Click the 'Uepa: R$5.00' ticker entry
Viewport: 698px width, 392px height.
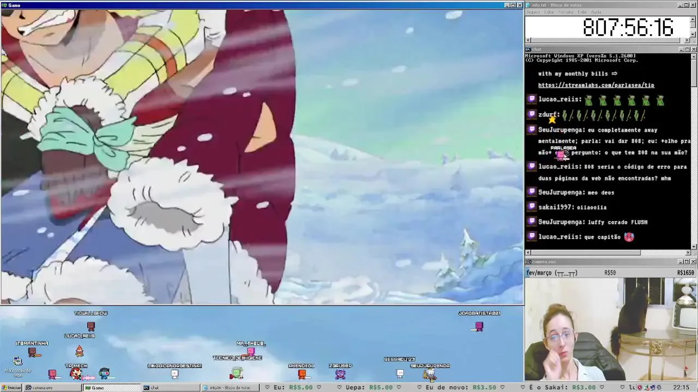point(369,388)
